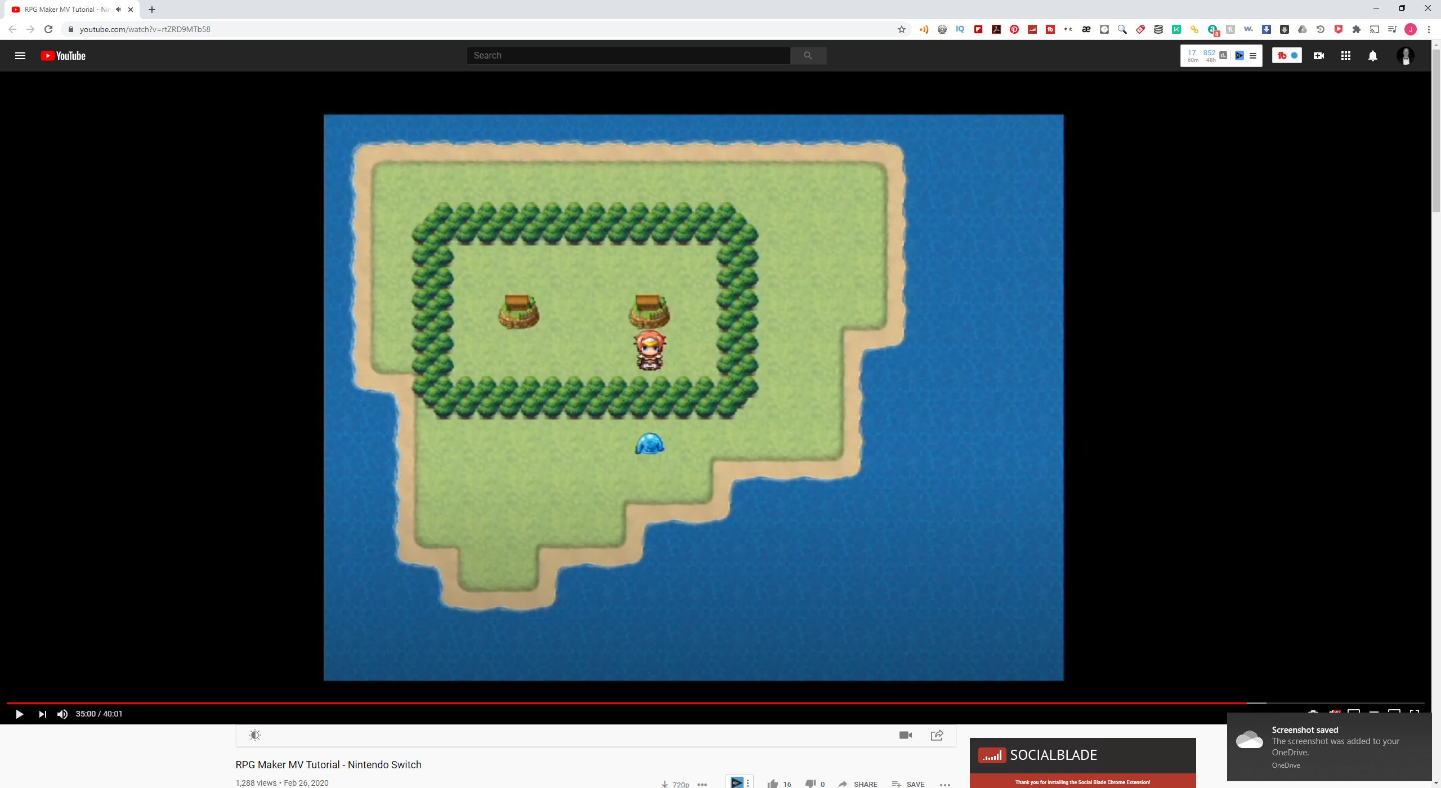The image size is (1441, 788).
Task: Toggle the brightness dimmer icon below video
Action: 255,735
